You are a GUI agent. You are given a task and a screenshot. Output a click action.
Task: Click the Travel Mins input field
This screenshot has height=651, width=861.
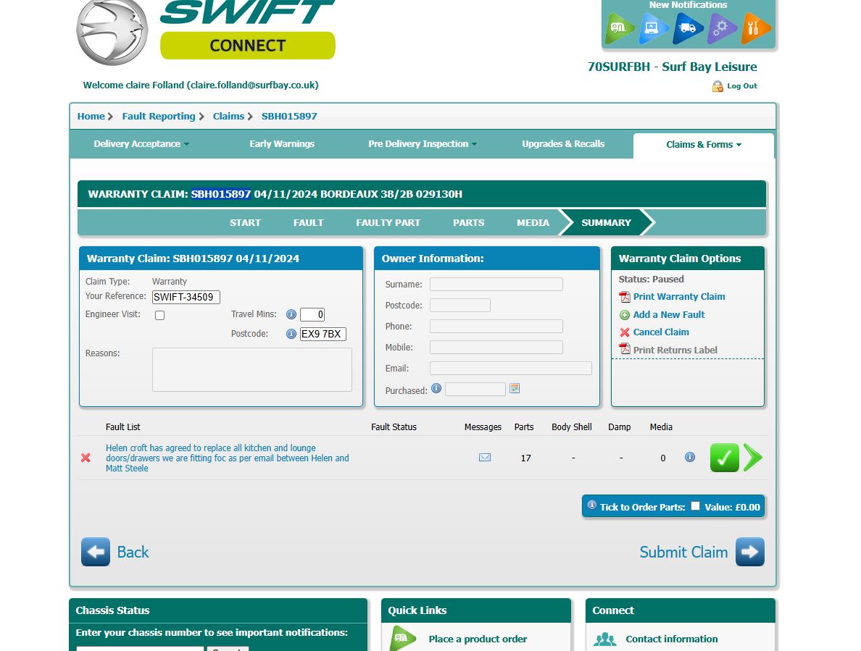coord(312,315)
